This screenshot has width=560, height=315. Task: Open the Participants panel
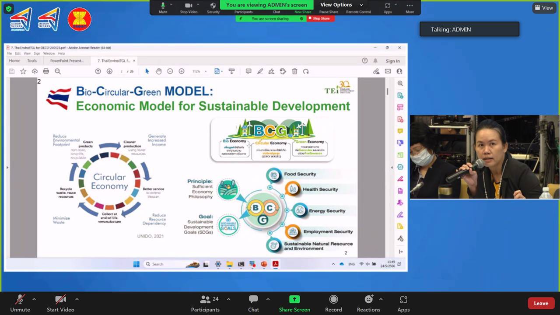click(205, 304)
